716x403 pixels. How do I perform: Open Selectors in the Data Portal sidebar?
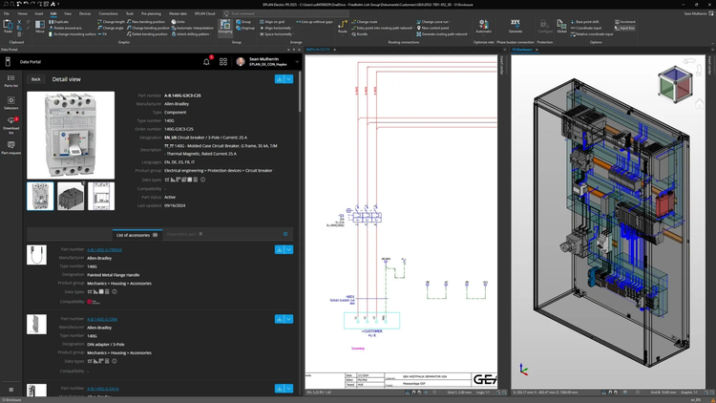11,100
